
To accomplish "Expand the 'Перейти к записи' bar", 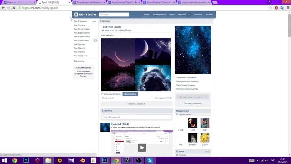I will tap(136, 104).
